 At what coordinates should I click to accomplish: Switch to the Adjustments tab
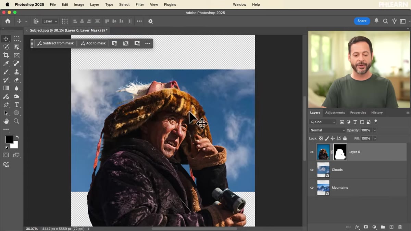[335, 113]
